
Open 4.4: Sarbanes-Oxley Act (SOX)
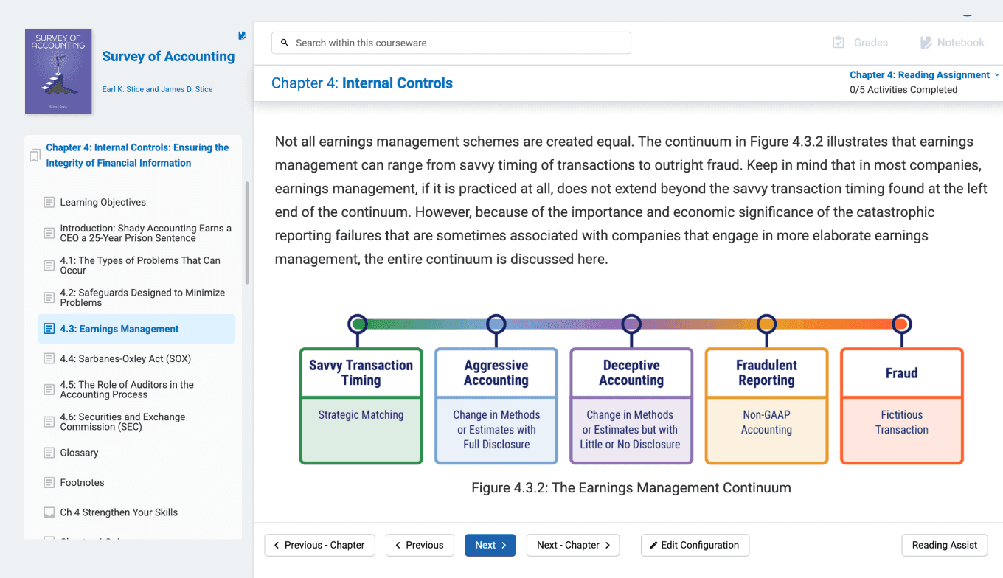(125, 359)
